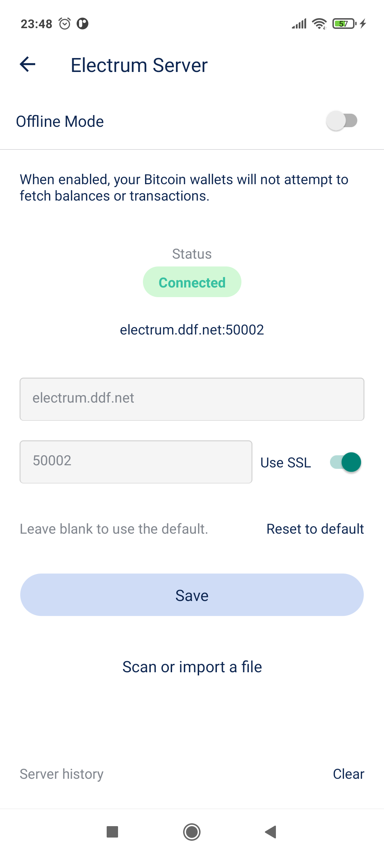Tap the 50002 port field
Screen dimensions: 384x855
pos(136,462)
